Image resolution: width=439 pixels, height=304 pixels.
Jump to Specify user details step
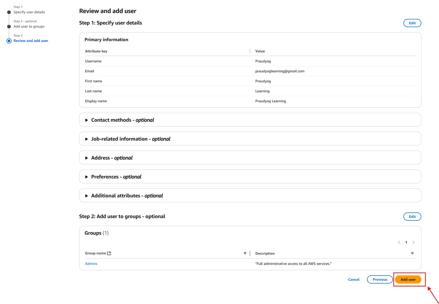pos(29,12)
